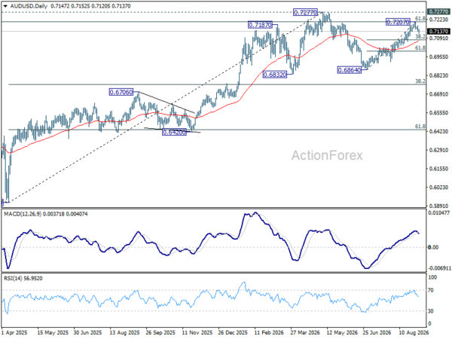452x339 pixels.
Task: Click the current price tag 0.71370
Action: click(x=438, y=32)
